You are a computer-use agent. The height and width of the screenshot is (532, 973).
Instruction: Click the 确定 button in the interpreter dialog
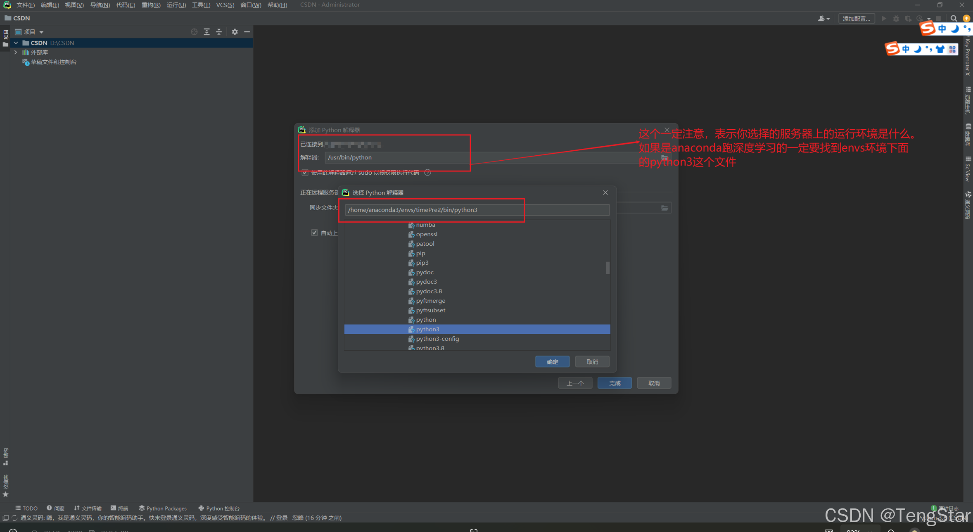(552, 361)
